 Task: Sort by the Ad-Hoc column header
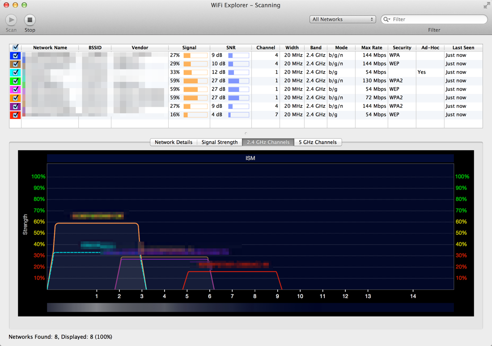(430, 47)
